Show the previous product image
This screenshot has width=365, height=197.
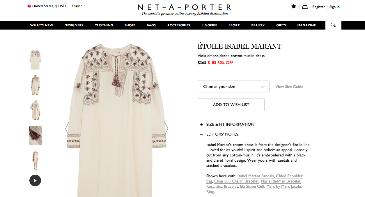click(67, 128)
